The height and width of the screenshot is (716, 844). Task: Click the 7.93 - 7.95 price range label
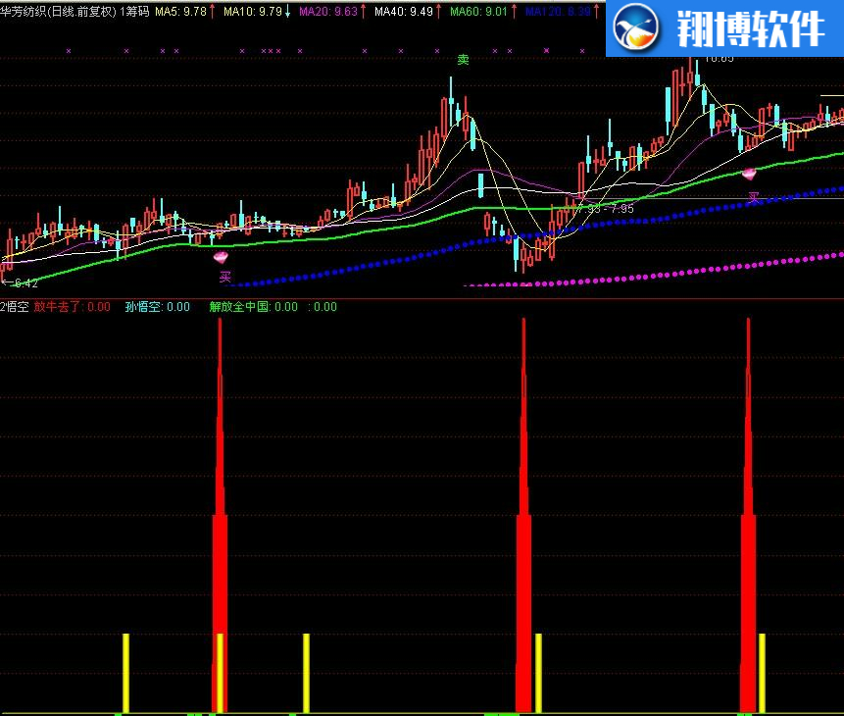(x=604, y=209)
